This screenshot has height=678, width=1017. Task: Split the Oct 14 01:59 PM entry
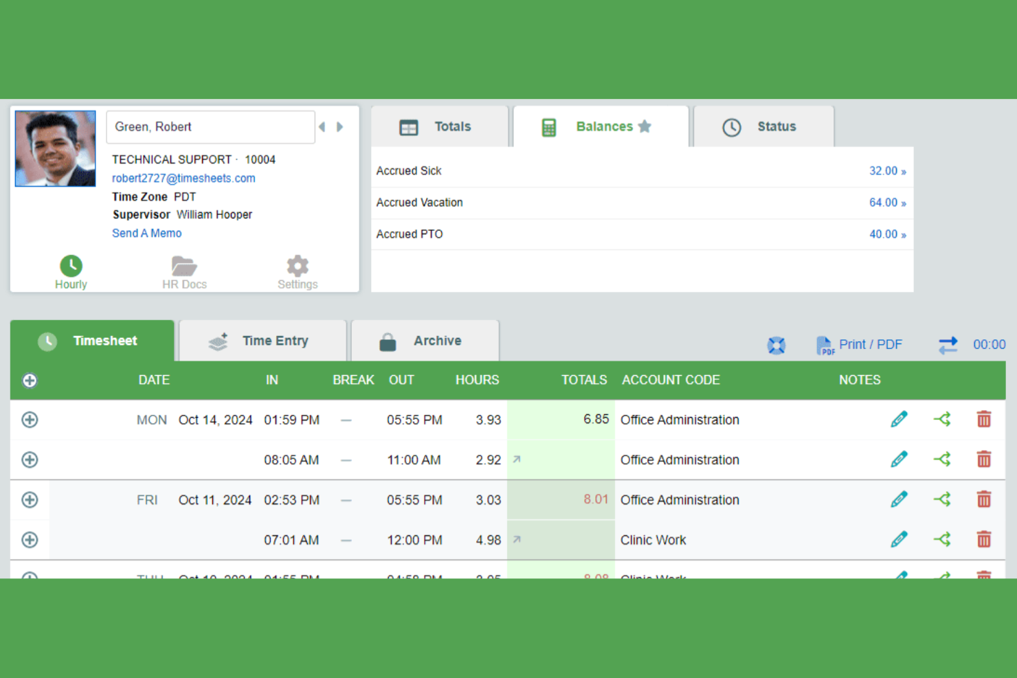pyautogui.click(x=942, y=419)
